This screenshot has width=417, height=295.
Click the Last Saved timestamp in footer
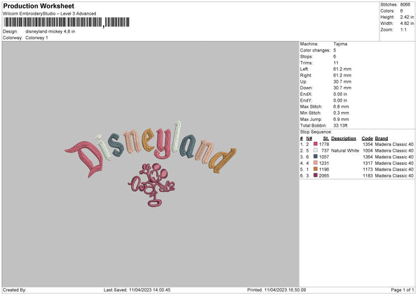(137, 290)
